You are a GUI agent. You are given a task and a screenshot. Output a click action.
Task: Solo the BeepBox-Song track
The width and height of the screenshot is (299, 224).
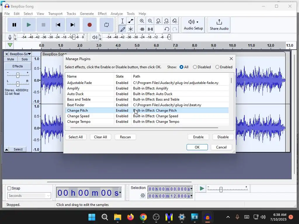(x=25, y=59)
